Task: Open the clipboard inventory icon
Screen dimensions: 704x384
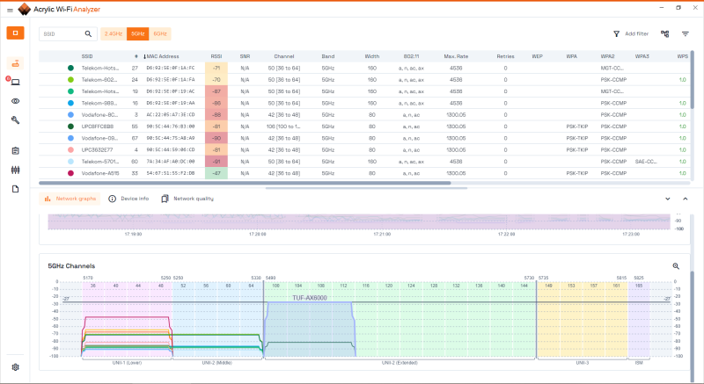Action: tap(15, 151)
